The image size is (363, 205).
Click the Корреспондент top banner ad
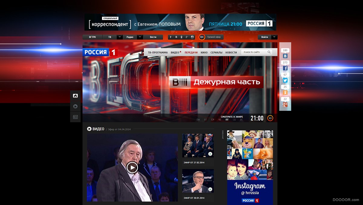tap(180, 22)
